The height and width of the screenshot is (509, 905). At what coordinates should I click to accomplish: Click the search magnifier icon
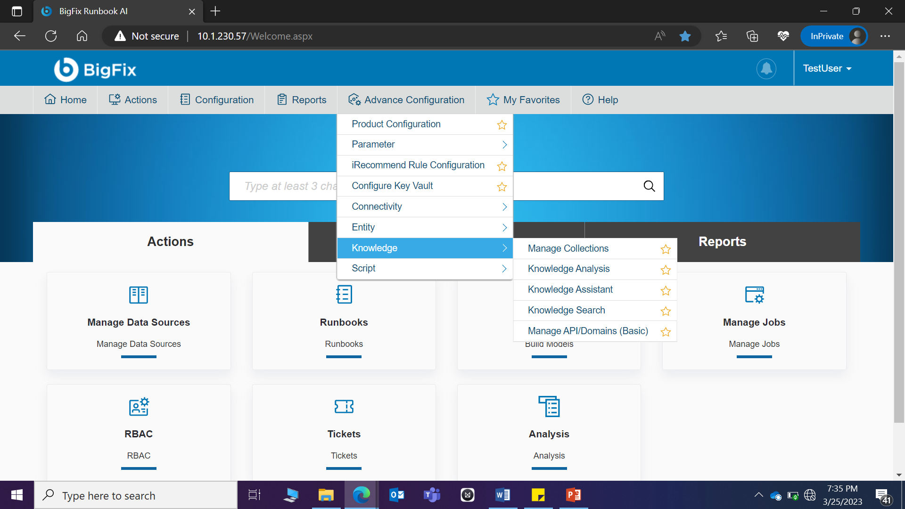click(x=649, y=186)
